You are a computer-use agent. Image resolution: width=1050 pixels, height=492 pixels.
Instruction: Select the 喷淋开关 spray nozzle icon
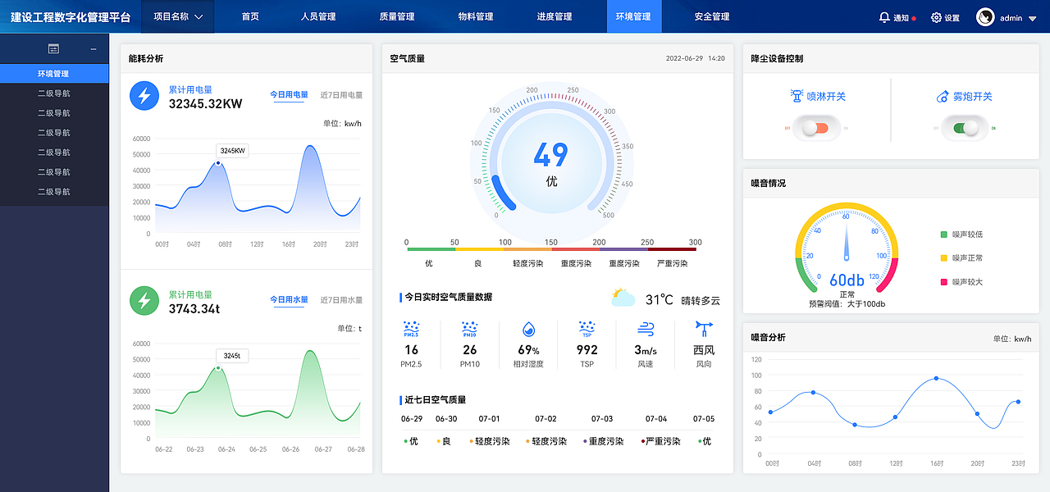797,96
